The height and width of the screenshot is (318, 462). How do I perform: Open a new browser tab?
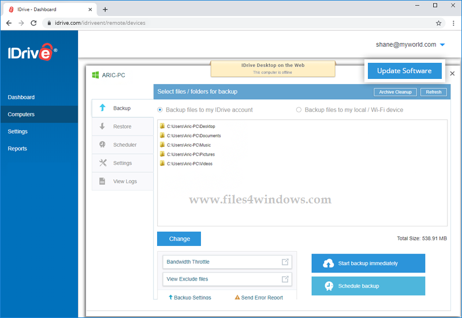[x=105, y=9]
